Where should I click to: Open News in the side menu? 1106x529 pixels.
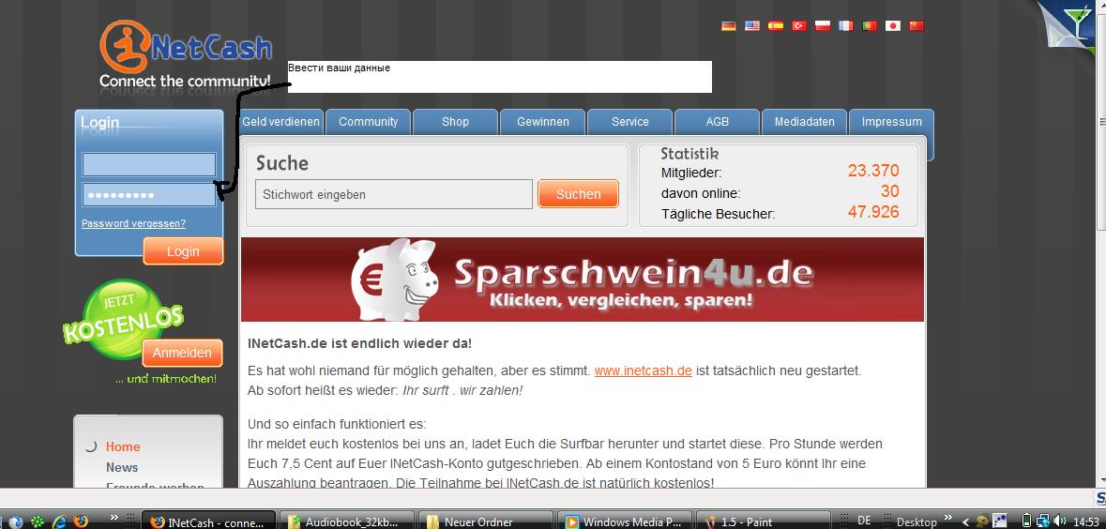click(122, 467)
